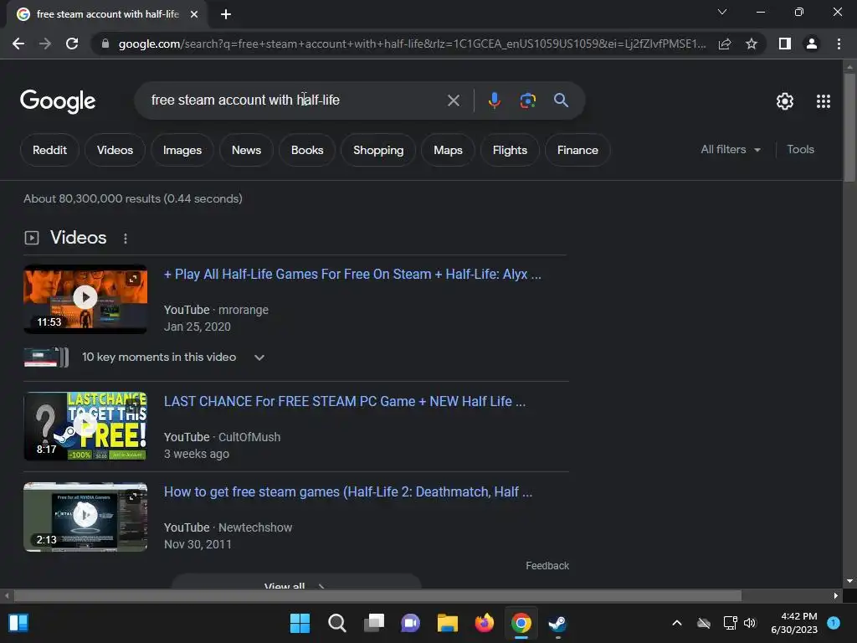Open Windows widgets panel in taskbar

pyautogui.click(x=18, y=623)
